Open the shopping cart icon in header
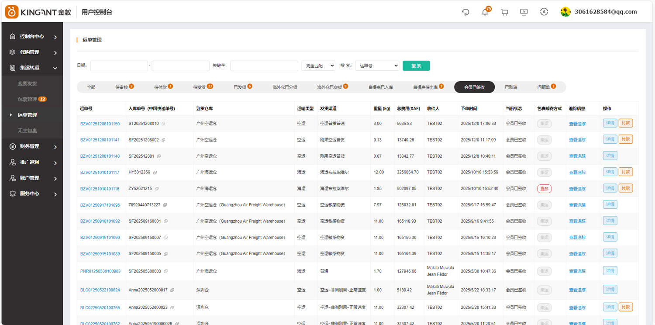655x325 pixels. (x=504, y=12)
